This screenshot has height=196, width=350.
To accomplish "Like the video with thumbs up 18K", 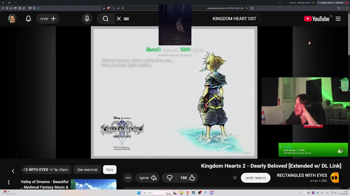I will pos(188,178).
